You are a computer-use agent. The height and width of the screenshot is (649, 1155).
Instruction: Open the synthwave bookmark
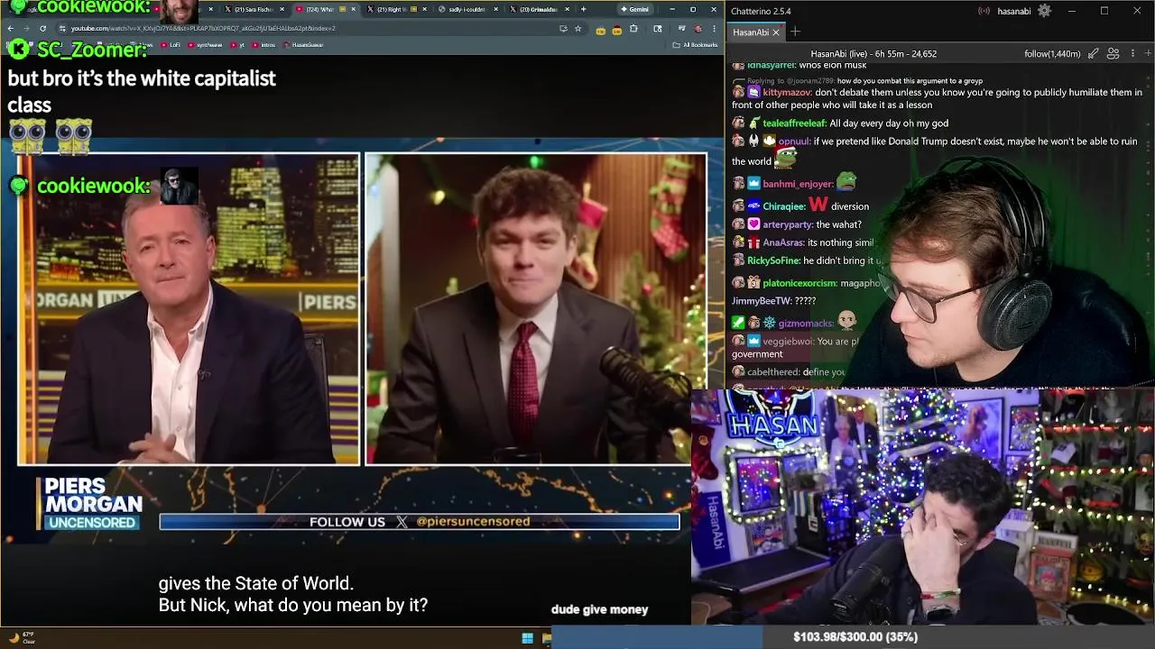[x=206, y=44]
